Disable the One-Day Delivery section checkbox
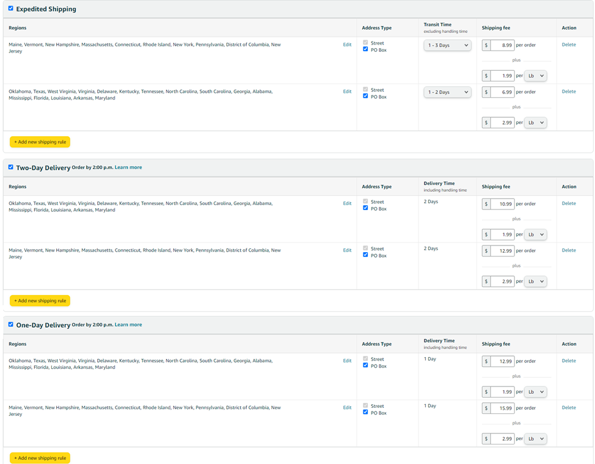 point(10,324)
